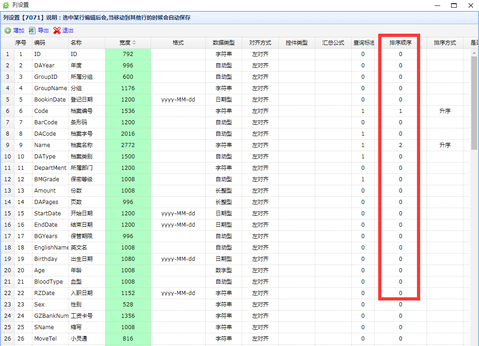Select row 12 BMGrade by its row number

tap(7, 179)
